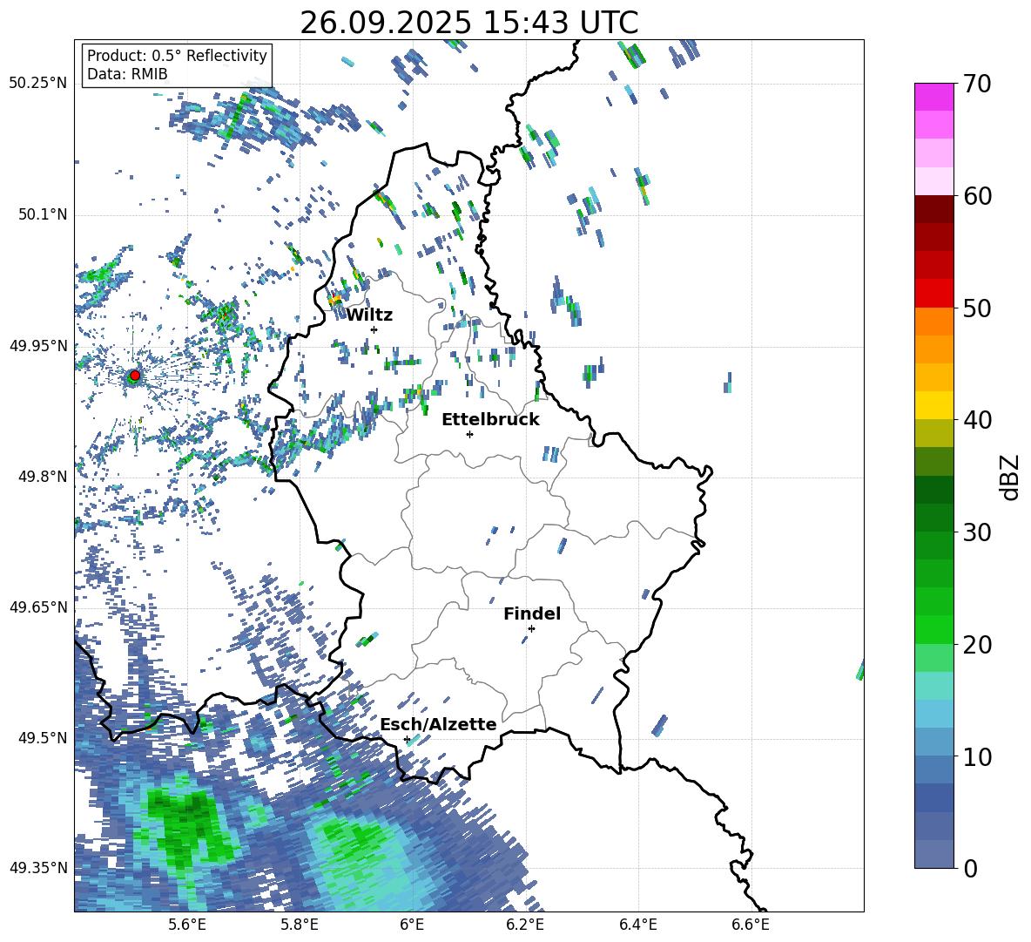Click the timestamp title 26.09.2025 15:43 UTC

pyautogui.click(x=469, y=23)
